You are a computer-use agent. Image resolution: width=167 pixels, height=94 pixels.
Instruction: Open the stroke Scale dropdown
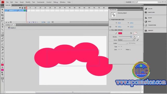point(123,43)
